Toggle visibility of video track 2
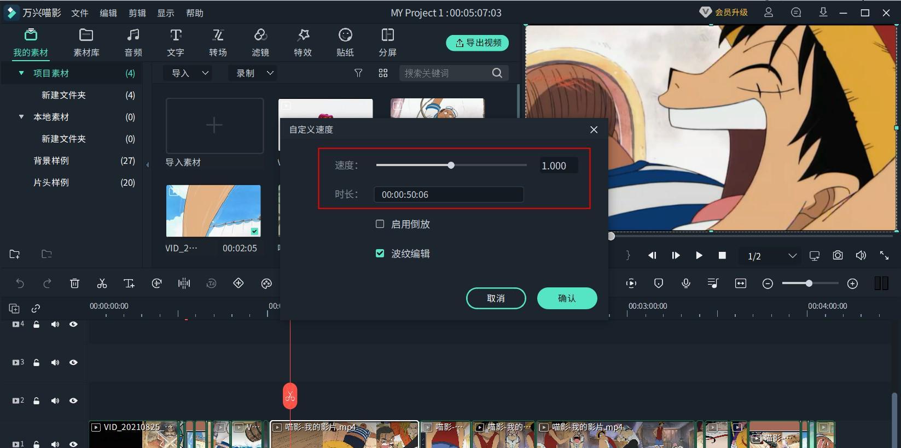Viewport: 901px width, 448px height. click(73, 401)
